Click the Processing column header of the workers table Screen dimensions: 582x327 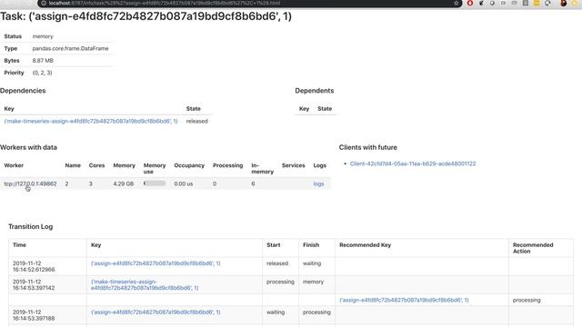click(228, 165)
